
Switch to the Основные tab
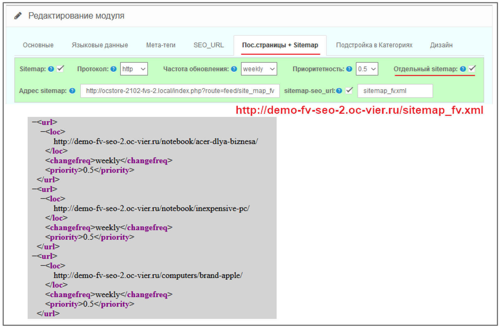38,45
